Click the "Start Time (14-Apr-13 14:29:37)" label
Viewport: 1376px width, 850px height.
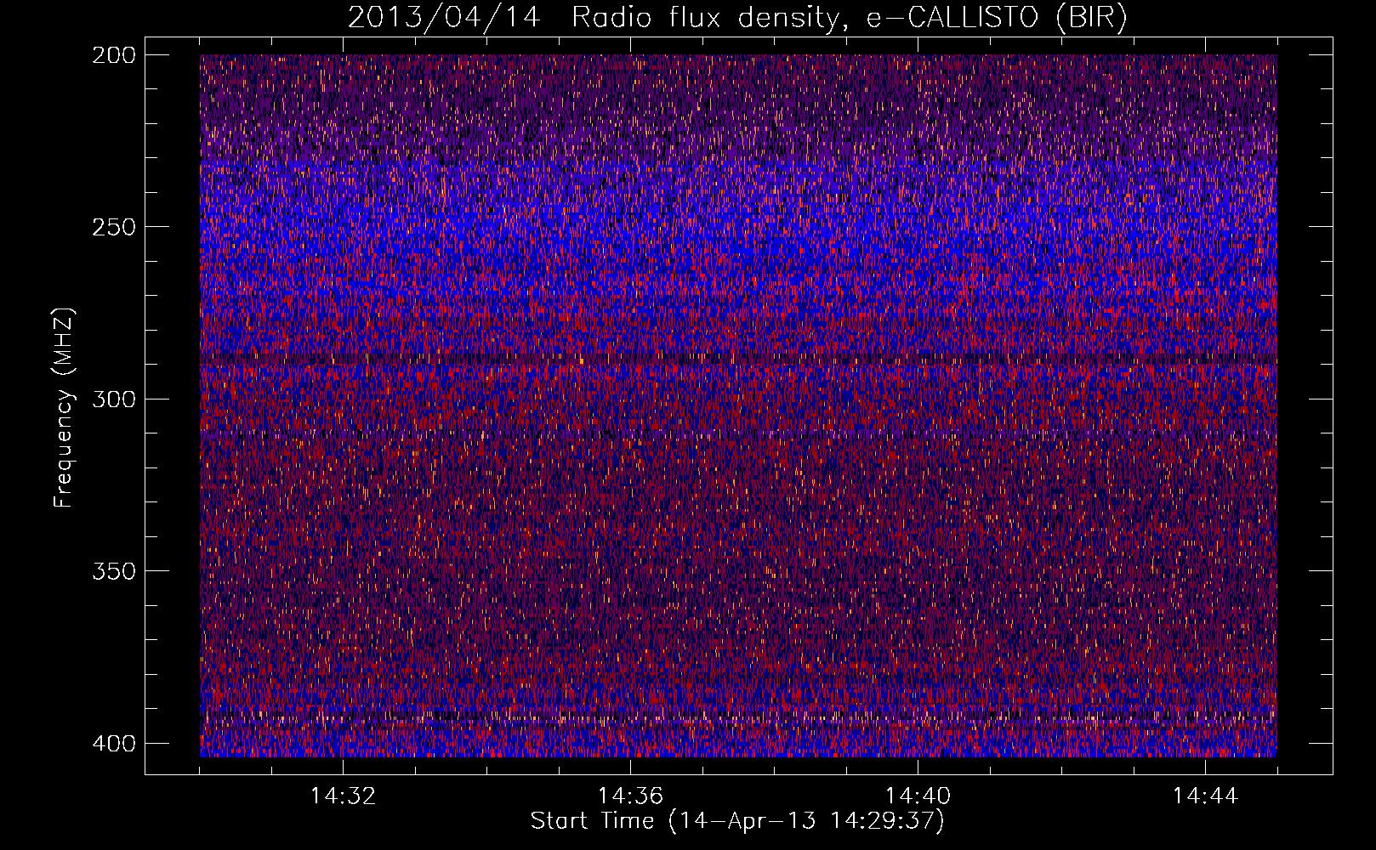click(737, 821)
